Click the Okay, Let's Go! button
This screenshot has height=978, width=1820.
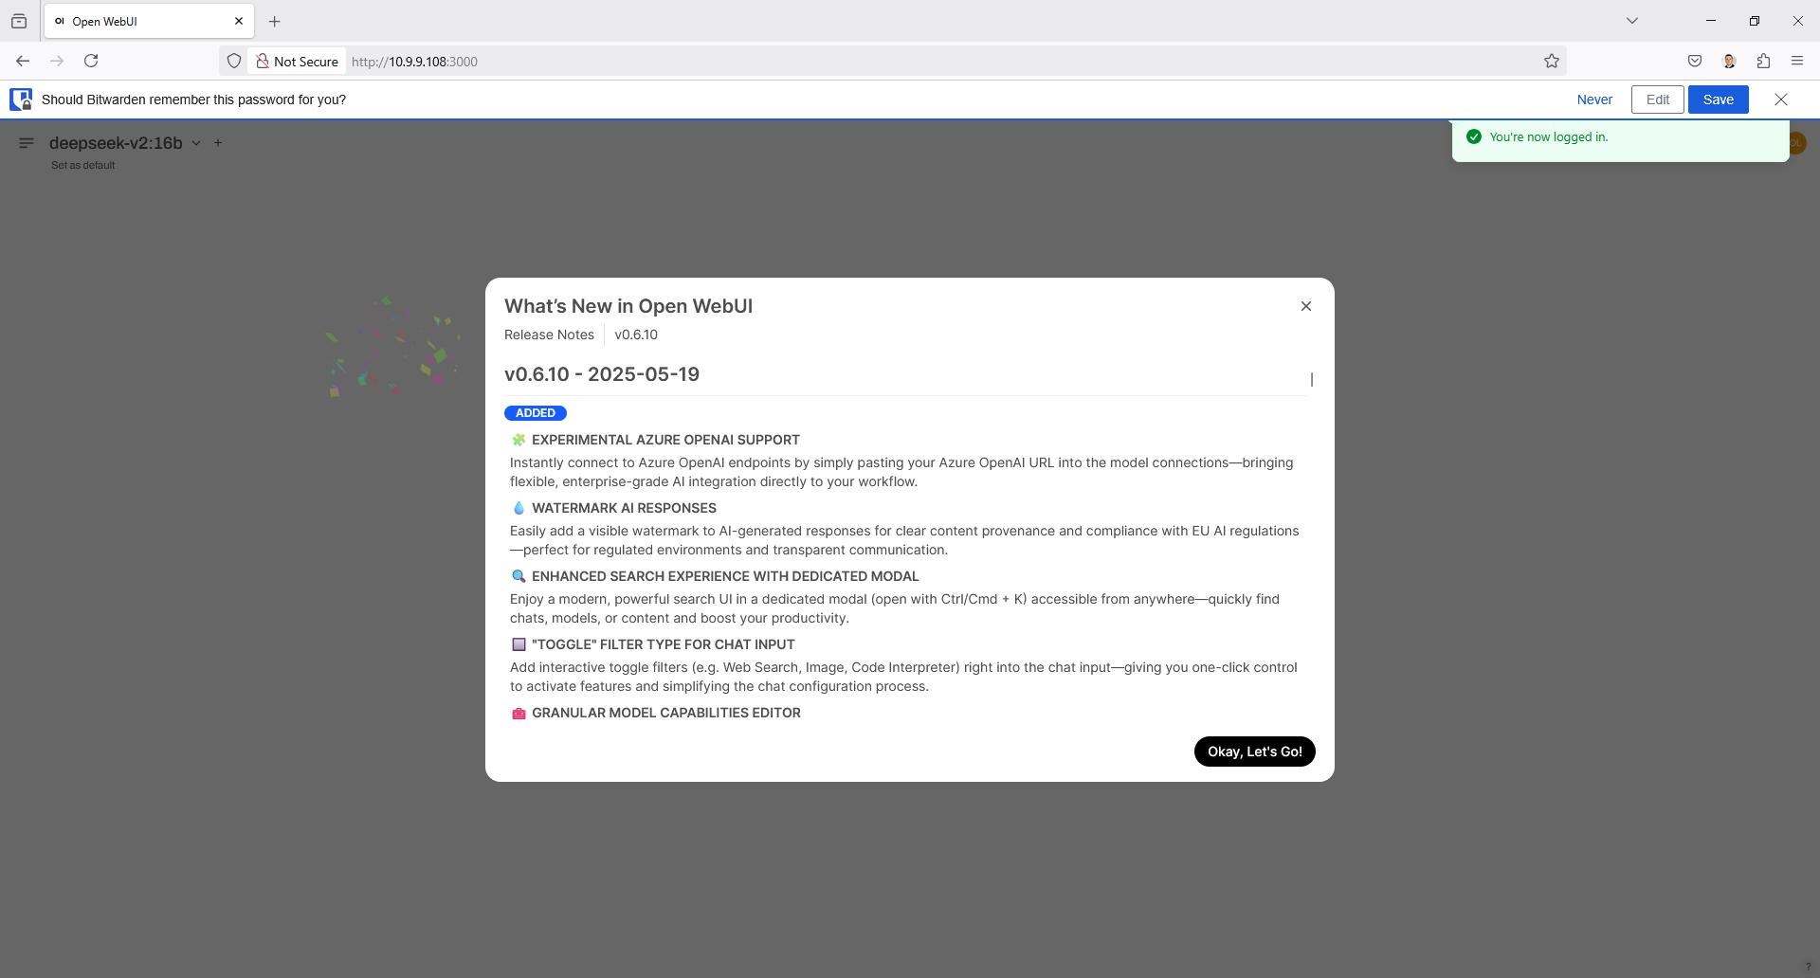pos(1254,752)
